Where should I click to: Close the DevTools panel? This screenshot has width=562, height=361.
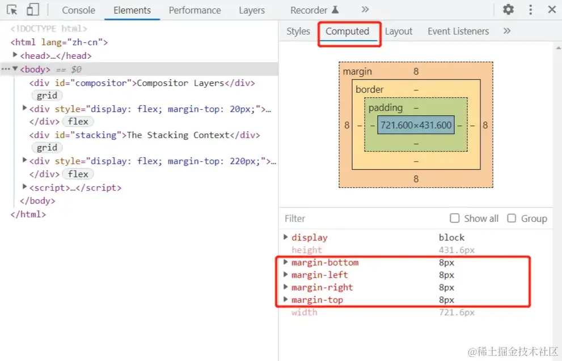(x=552, y=9)
